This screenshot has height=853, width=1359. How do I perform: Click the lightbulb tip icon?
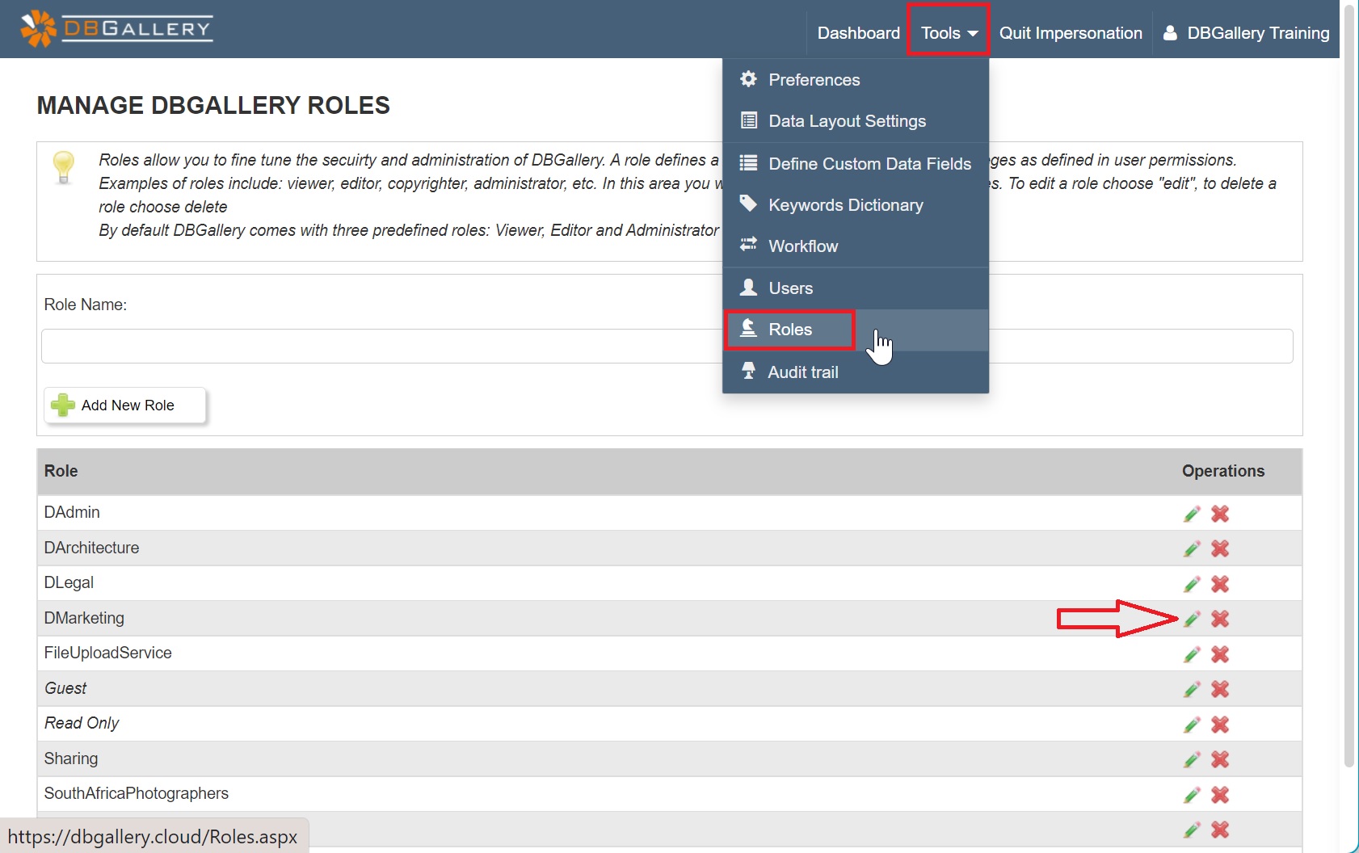tap(63, 167)
